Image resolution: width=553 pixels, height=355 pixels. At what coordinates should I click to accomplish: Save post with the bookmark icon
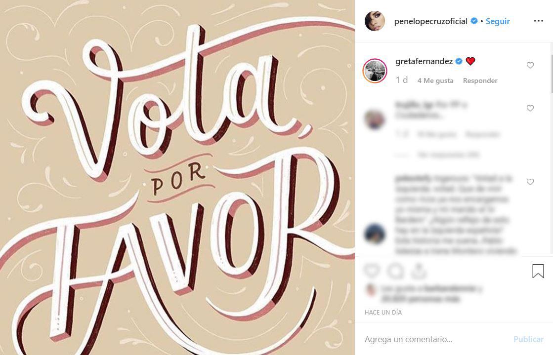538,271
